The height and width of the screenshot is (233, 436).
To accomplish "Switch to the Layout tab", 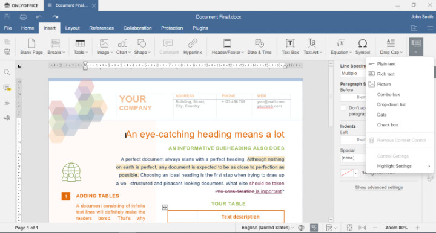I will pyautogui.click(x=72, y=28).
